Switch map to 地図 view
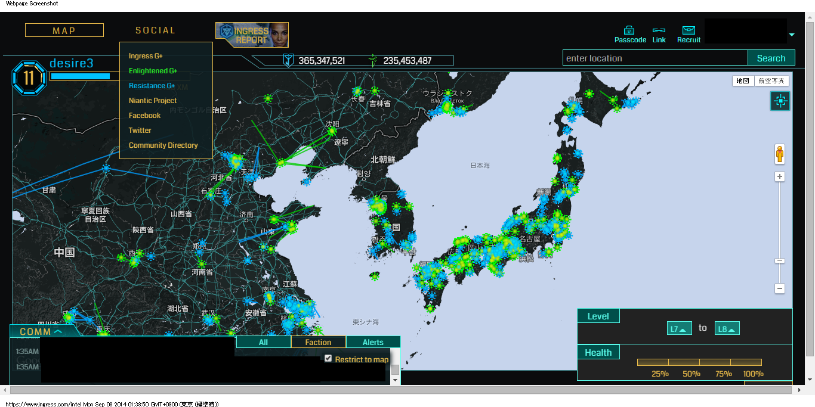815x407 pixels. coord(743,80)
